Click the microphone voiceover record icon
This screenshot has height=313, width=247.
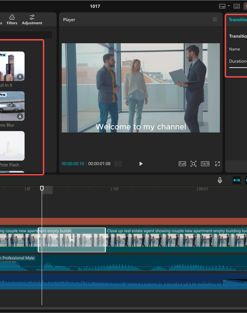point(220,180)
